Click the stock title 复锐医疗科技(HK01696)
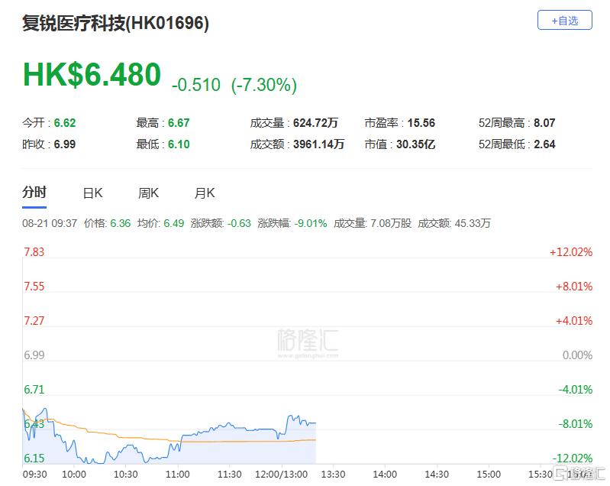The image size is (610, 486). 115,23
